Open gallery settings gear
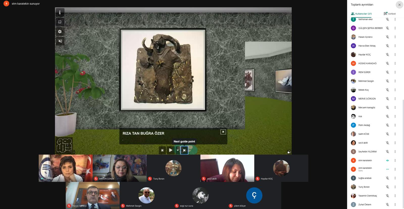The height and width of the screenshot is (209, 404). tap(60, 32)
